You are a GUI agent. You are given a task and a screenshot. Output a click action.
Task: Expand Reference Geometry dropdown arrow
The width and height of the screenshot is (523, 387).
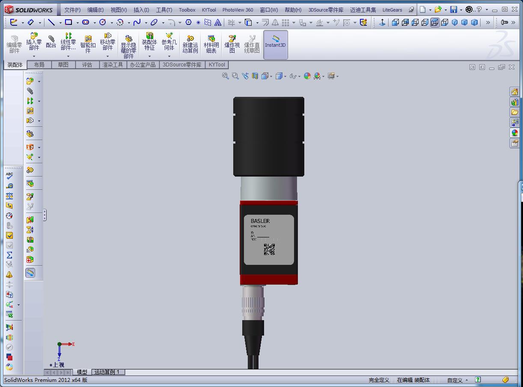pyautogui.click(x=169, y=56)
